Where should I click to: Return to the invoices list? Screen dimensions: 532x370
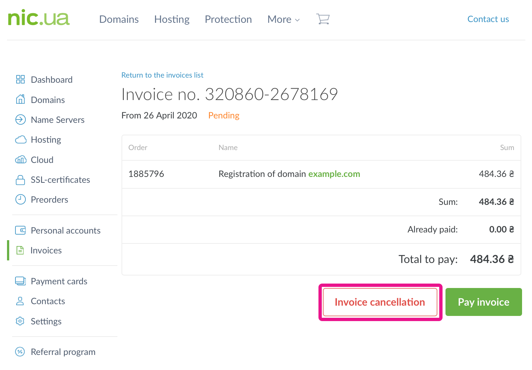coord(162,75)
